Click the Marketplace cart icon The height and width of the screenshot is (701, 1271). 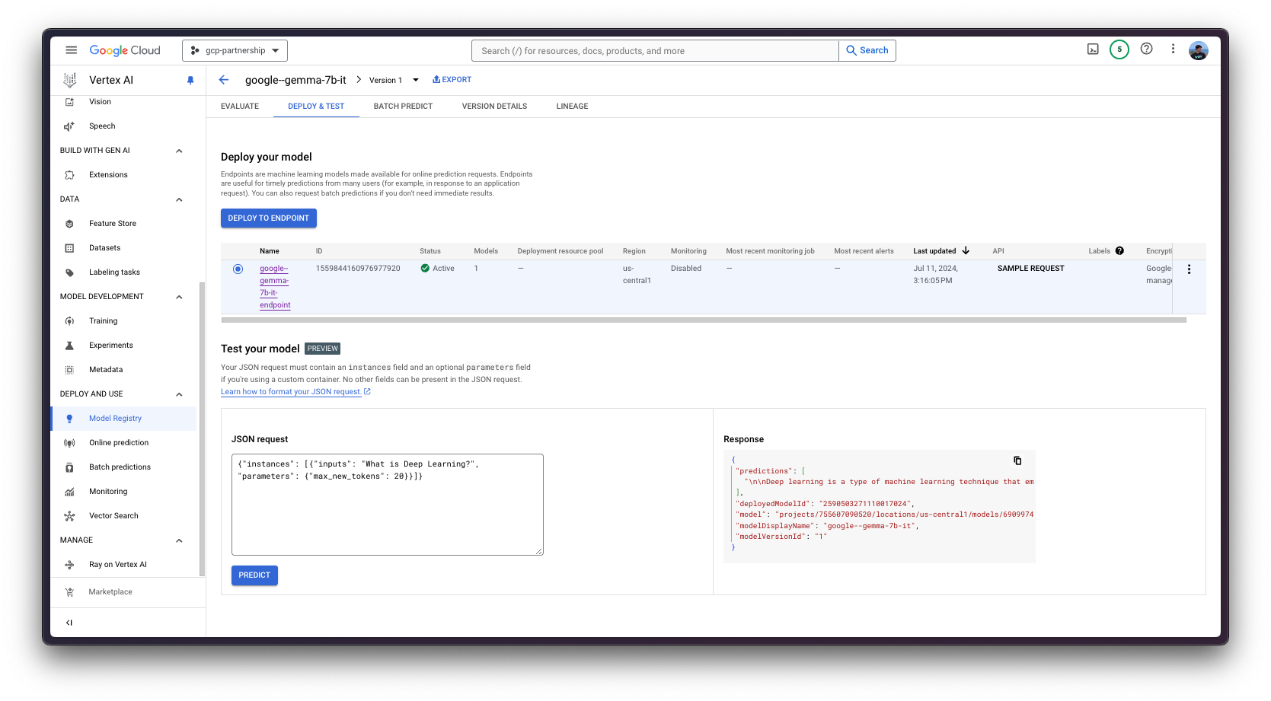(69, 592)
